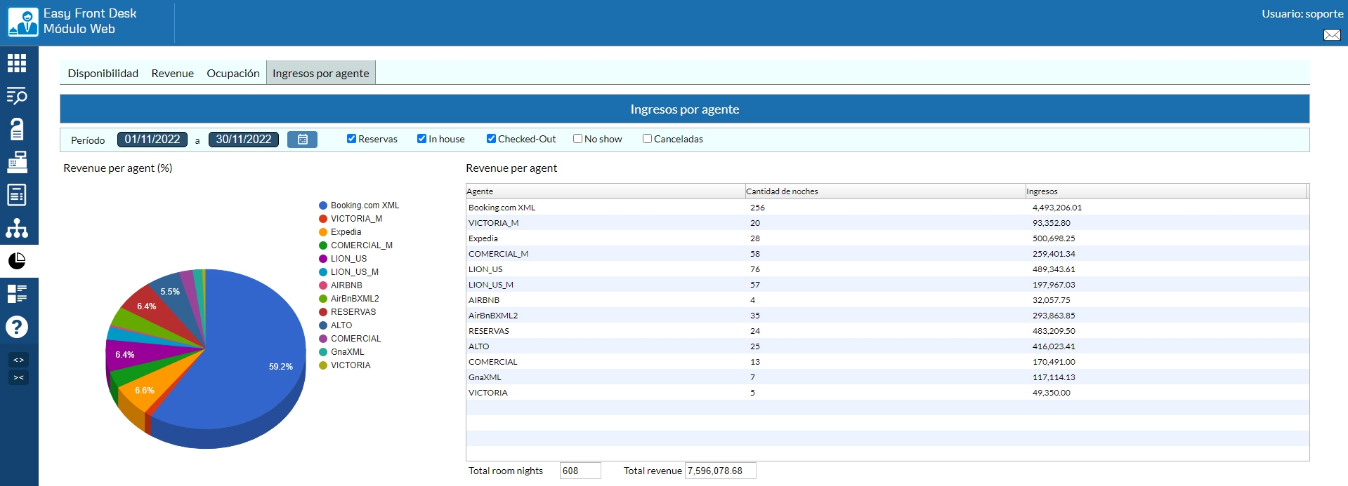Image resolution: width=1348 pixels, height=486 pixels.
Task: Click the Total revenue field
Action: [x=721, y=471]
